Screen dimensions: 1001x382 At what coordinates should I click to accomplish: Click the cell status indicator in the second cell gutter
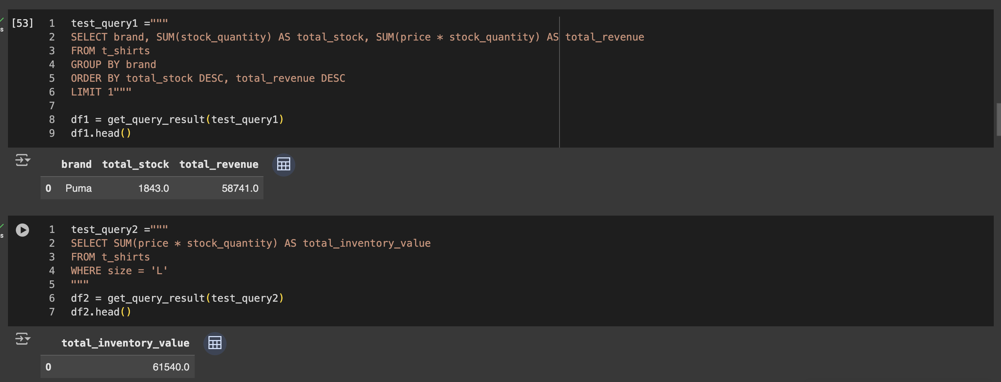click(22, 230)
